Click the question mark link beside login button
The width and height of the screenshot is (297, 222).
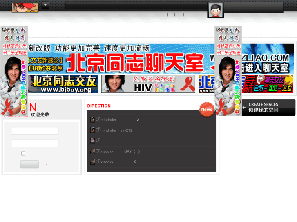pyautogui.click(x=47, y=164)
